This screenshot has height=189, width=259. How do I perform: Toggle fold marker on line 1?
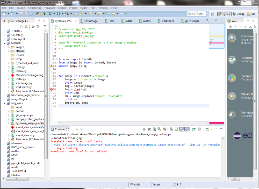tap(57, 26)
